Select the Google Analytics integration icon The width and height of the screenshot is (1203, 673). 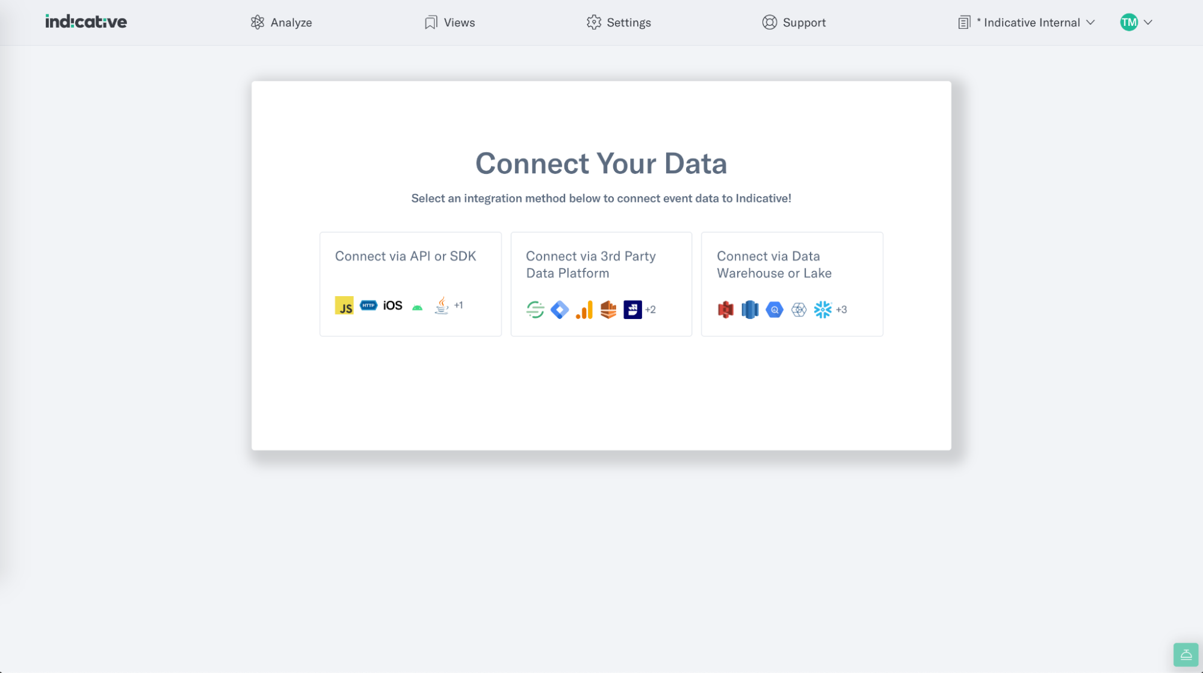tap(583, 309)
